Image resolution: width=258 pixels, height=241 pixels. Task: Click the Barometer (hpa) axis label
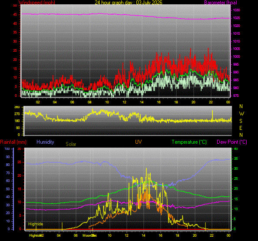tap(221, 2)
